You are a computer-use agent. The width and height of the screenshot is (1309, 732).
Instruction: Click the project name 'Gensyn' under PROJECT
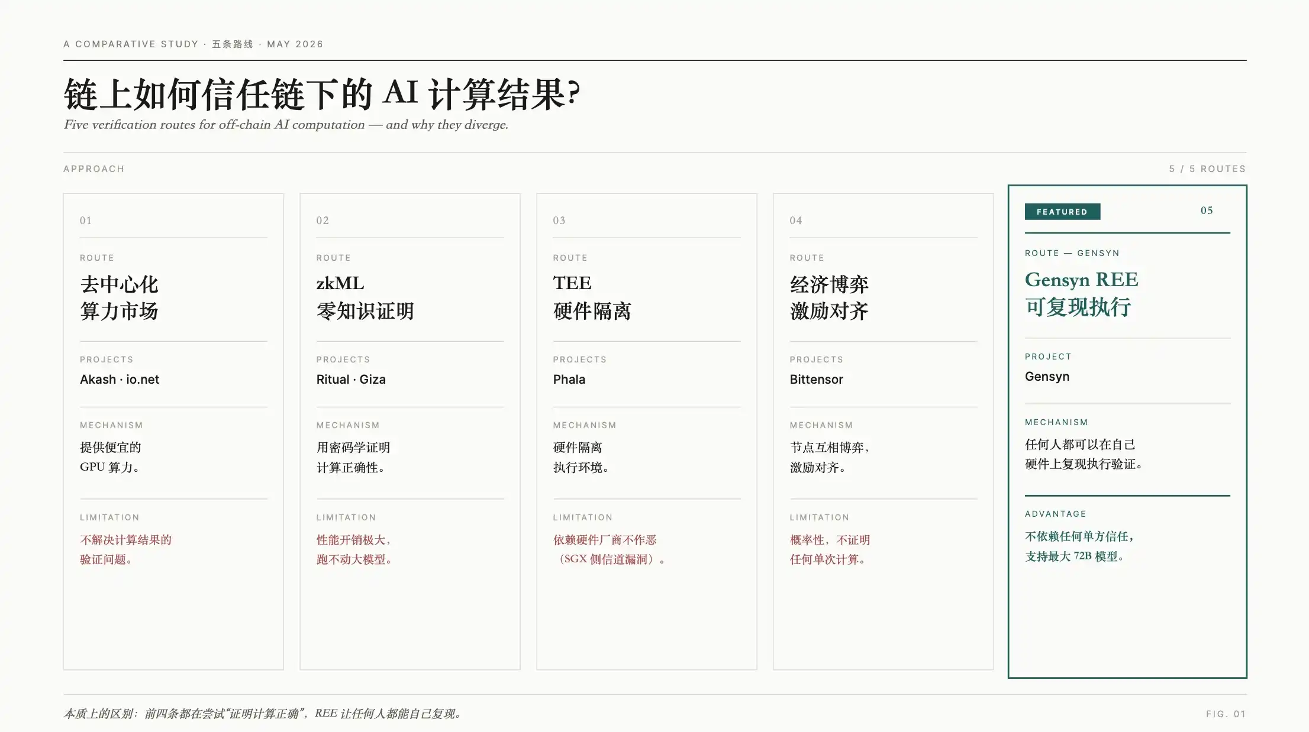pyautogui.click(x=1047, y=377)
